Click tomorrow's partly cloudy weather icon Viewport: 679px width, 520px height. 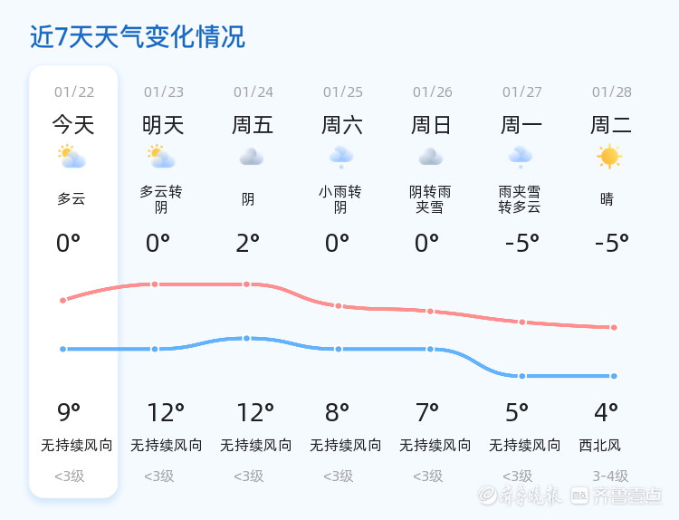[x=161, y=158]
